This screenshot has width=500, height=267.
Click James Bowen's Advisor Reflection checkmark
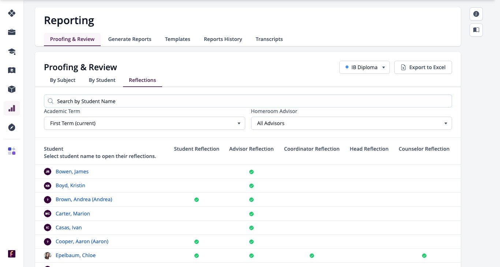click(x=251, y=172)
